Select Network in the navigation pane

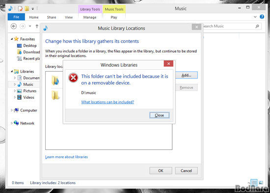pos(27,123)
